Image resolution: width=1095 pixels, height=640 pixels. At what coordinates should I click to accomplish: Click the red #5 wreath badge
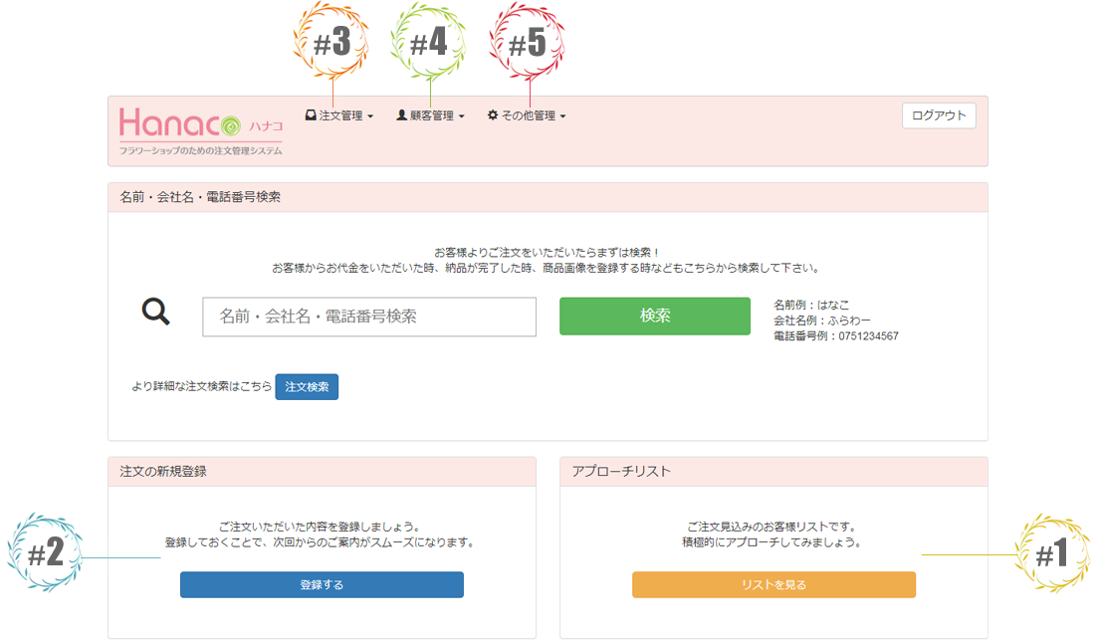point(527,43)
